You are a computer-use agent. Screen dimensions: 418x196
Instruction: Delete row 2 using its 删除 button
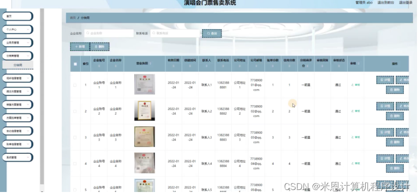click(395, 116)
